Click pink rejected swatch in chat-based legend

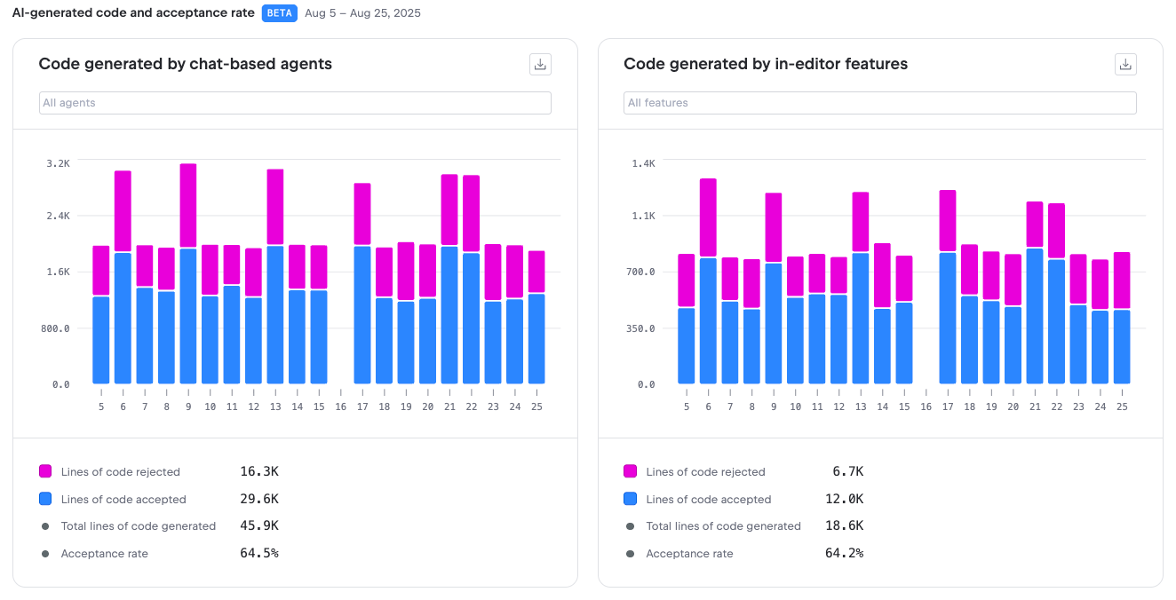[x=45, y=471]
